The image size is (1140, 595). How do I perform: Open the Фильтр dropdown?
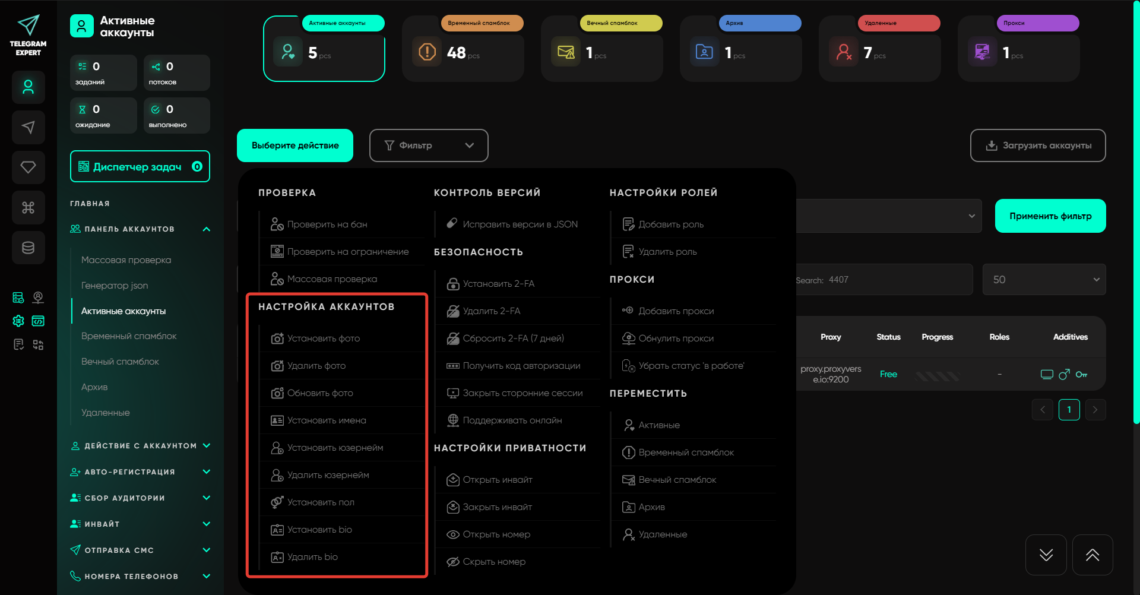428,145
